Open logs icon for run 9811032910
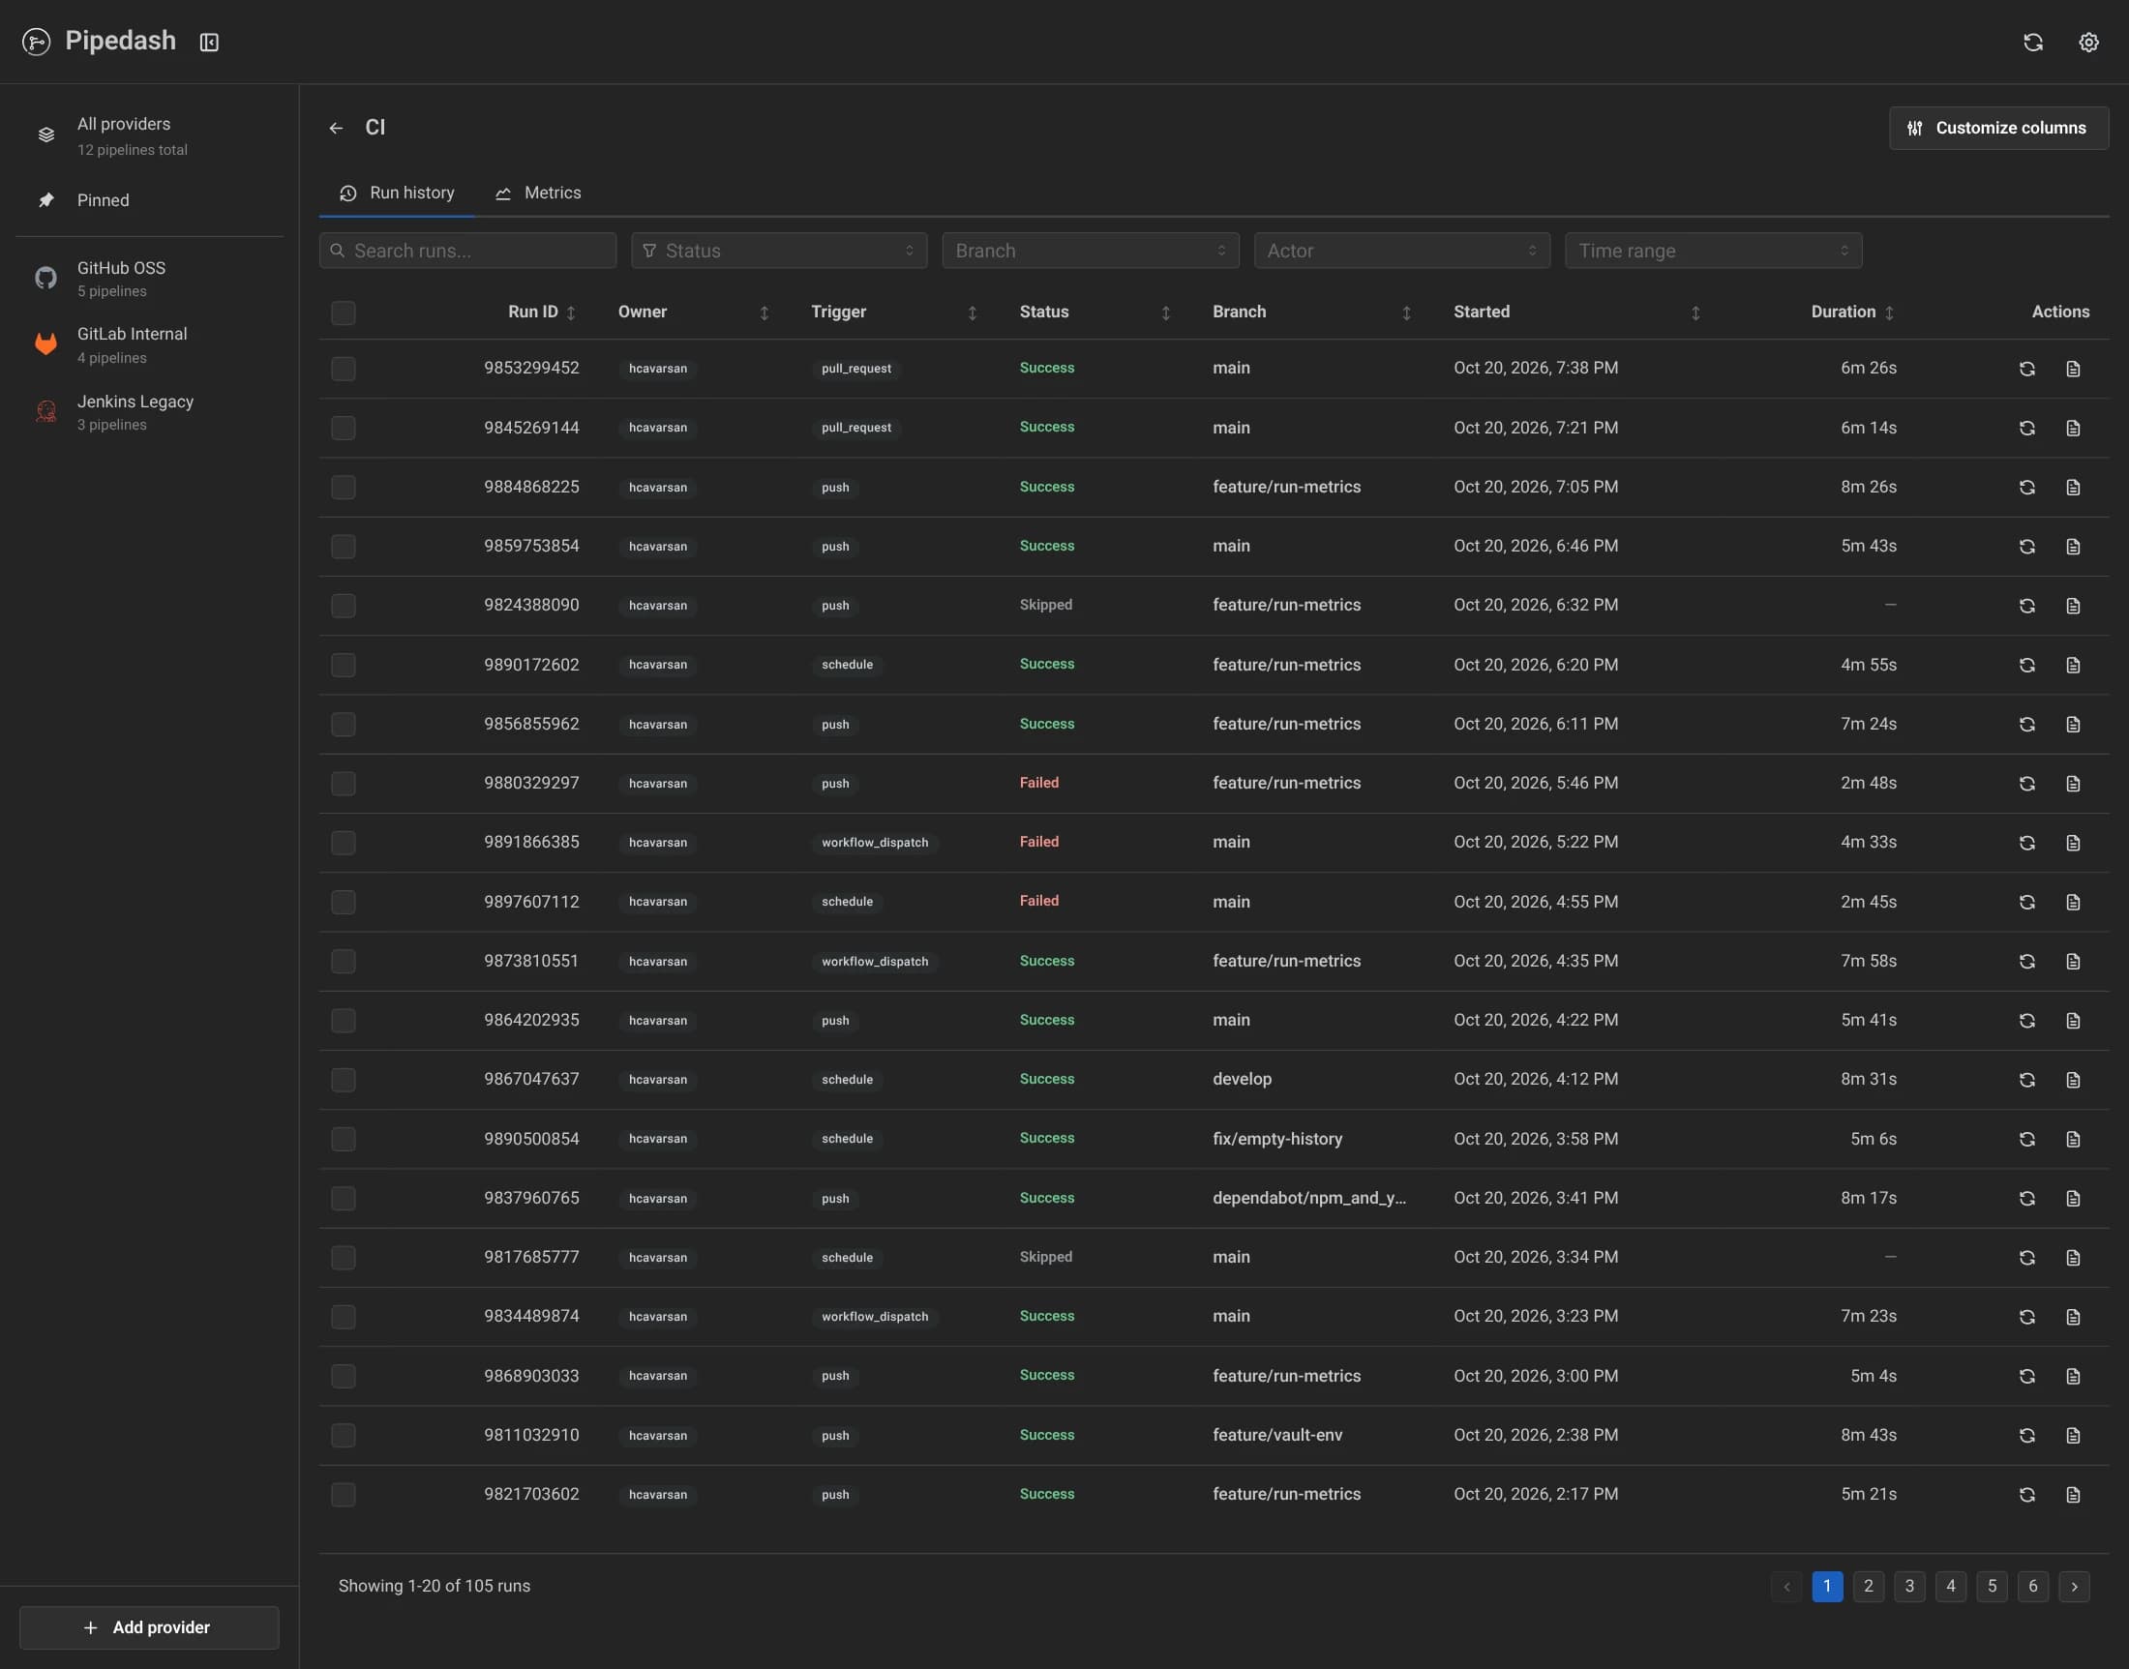 2073,1436
